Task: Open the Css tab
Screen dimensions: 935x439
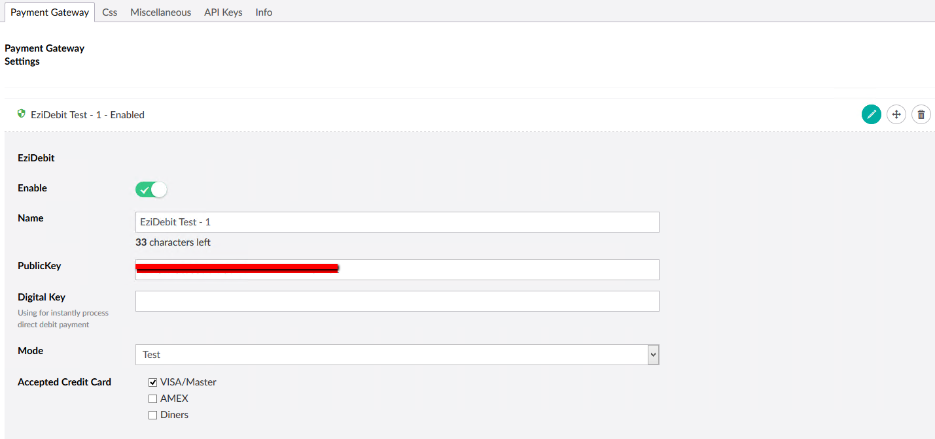Action: click(x=109, y=12)
